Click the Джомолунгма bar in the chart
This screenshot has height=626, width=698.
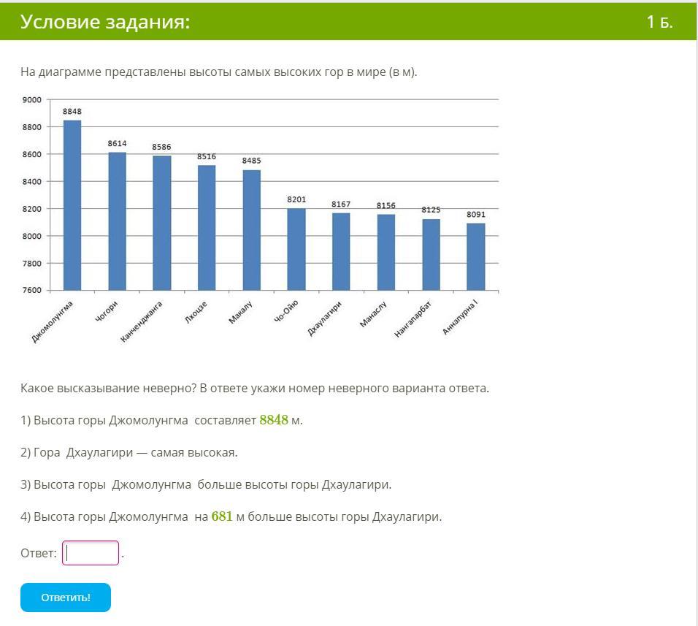pos(72,205)
